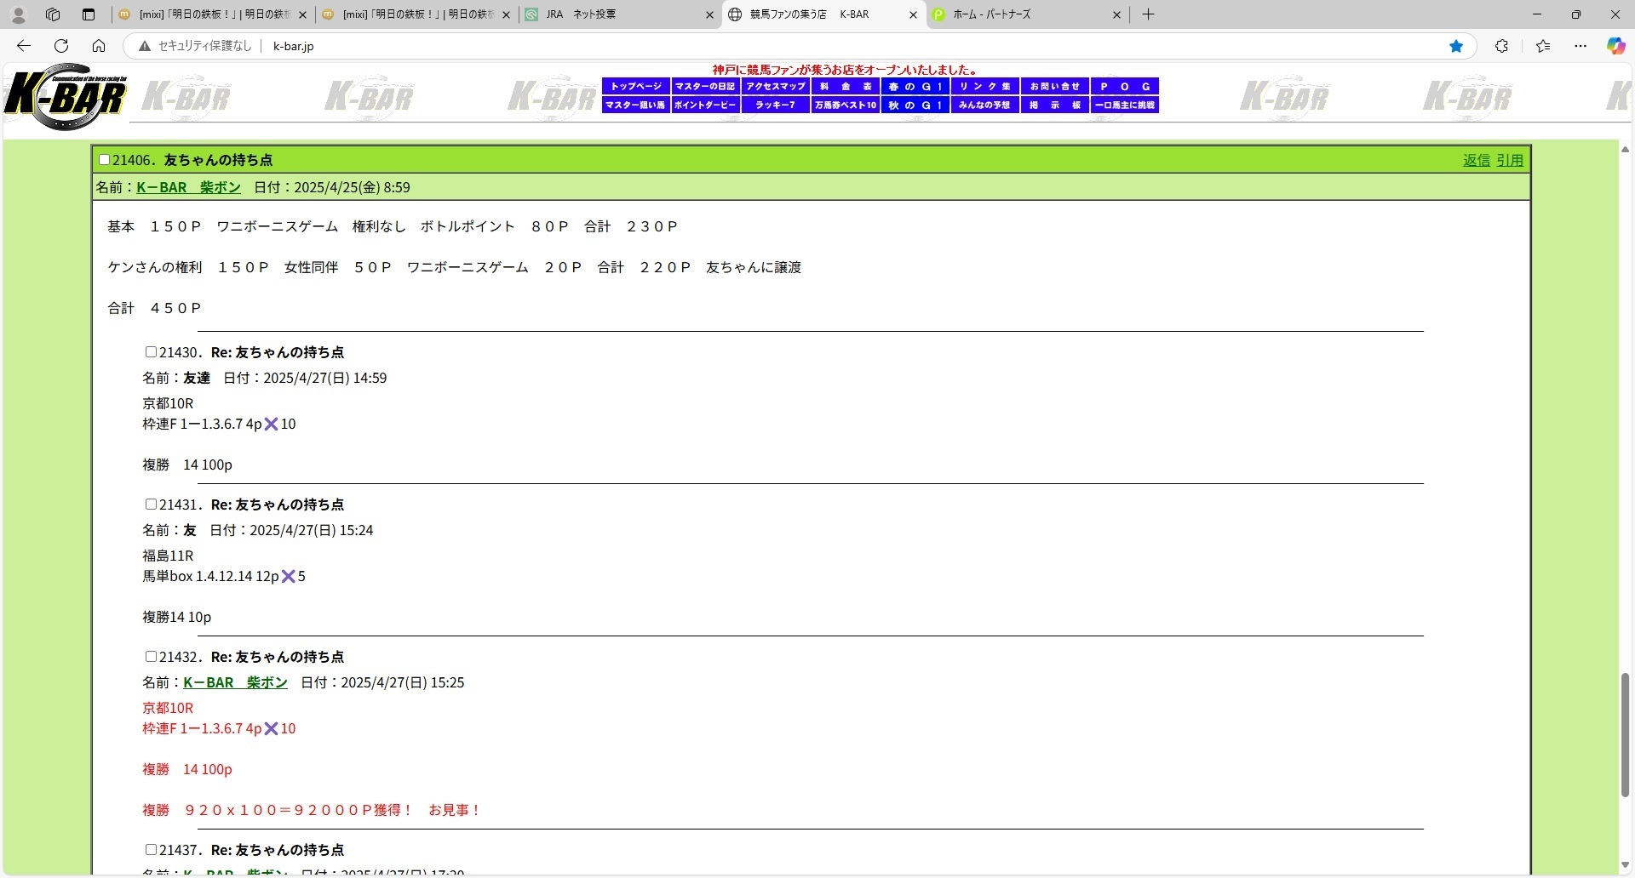Check the box for post 21430

click(151, 351)
